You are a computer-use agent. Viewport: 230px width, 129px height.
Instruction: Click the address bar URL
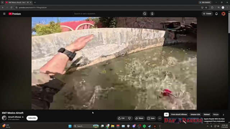[x=33, y=8]
